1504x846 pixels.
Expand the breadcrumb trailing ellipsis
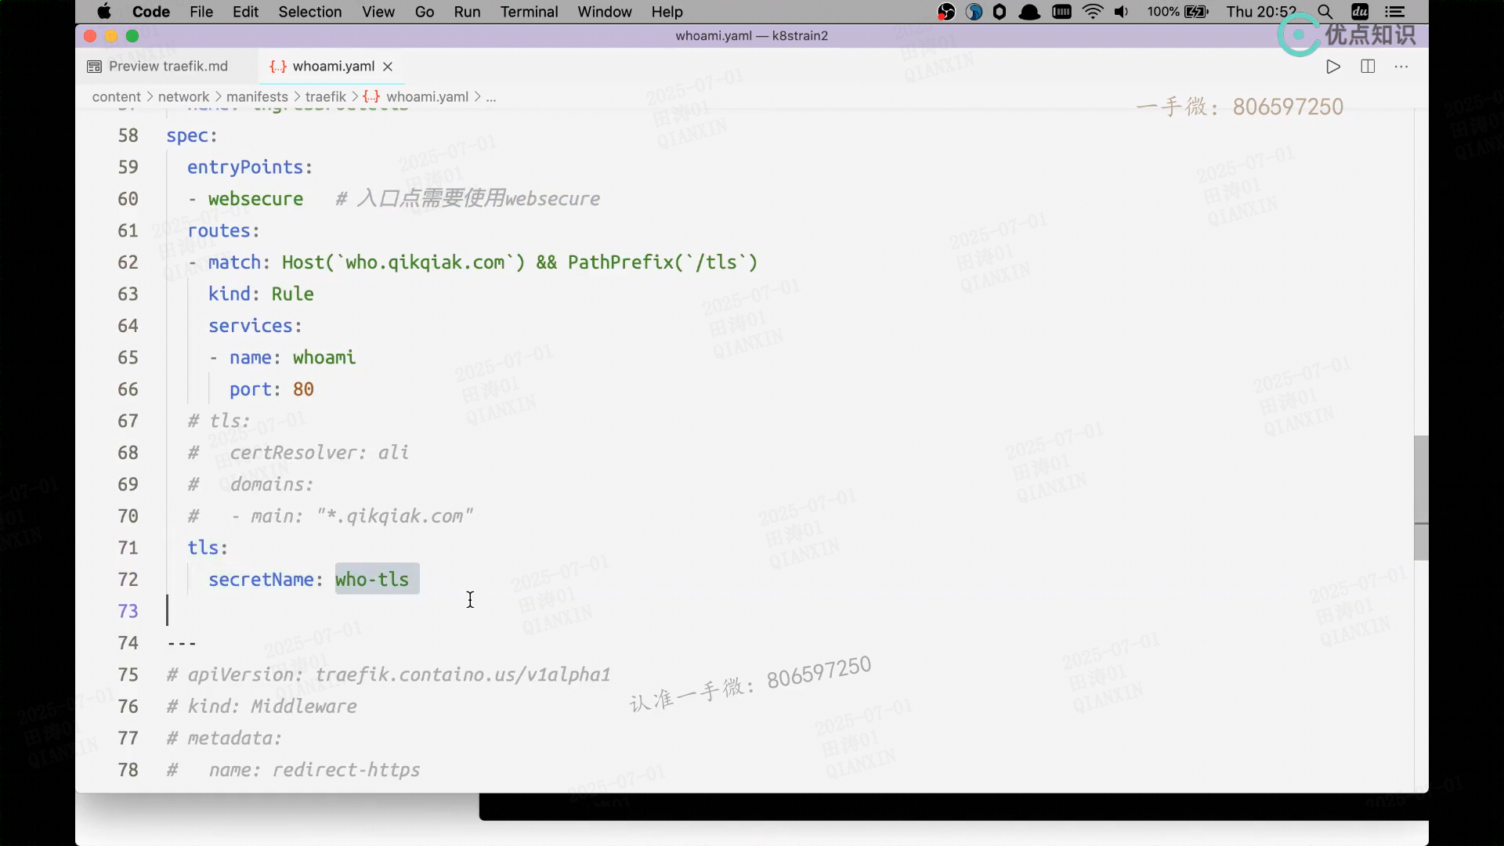pos(491,97)
